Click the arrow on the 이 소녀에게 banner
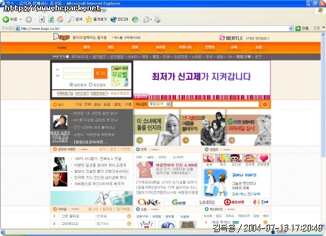The width and height of the screenshot is (326, 236). point(140,140)
